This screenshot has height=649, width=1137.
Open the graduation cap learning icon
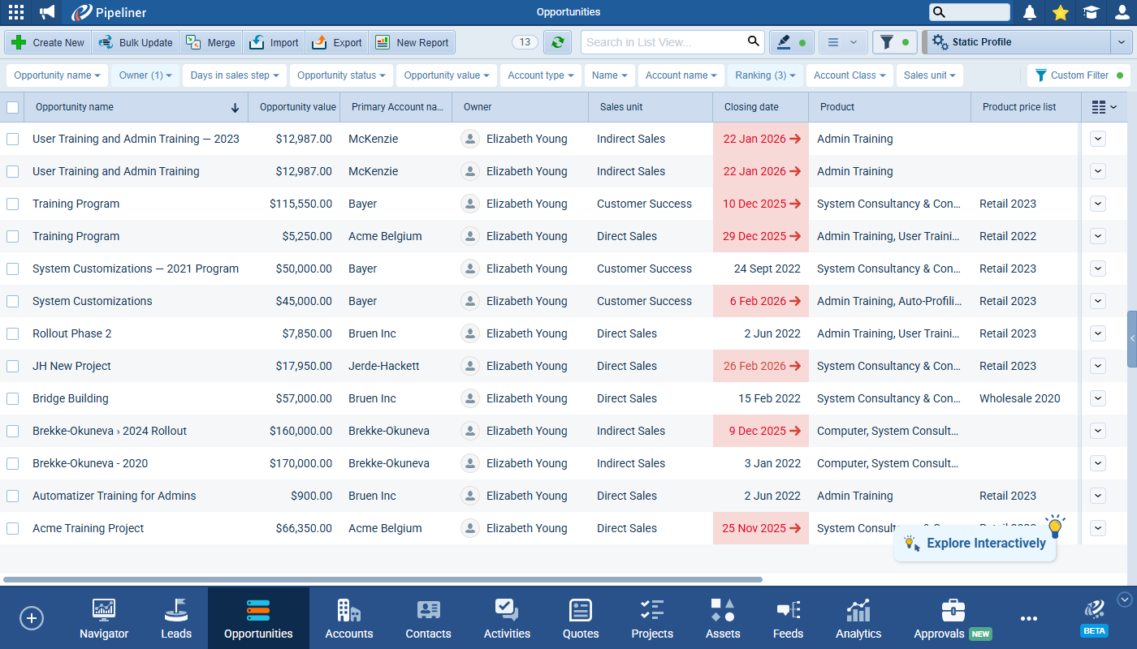point(1091,12)
